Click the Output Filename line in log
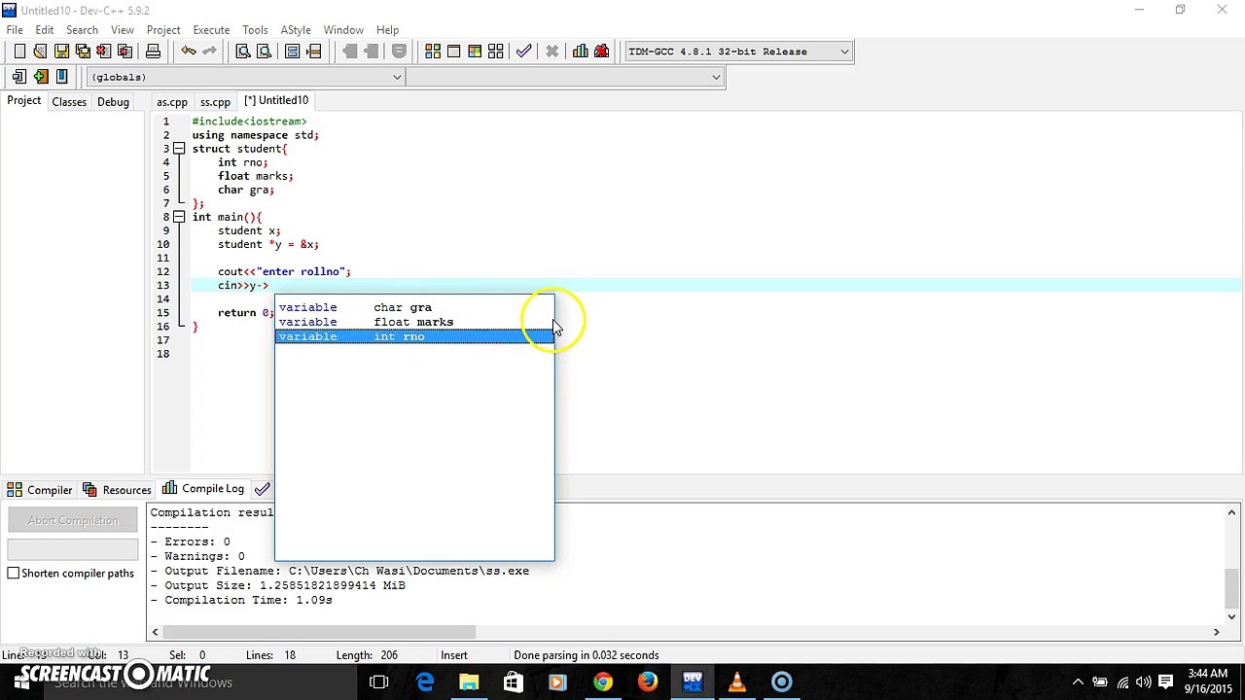This screenshot has width=1245, height=700. pyautogui.click(x=339, y=571)
